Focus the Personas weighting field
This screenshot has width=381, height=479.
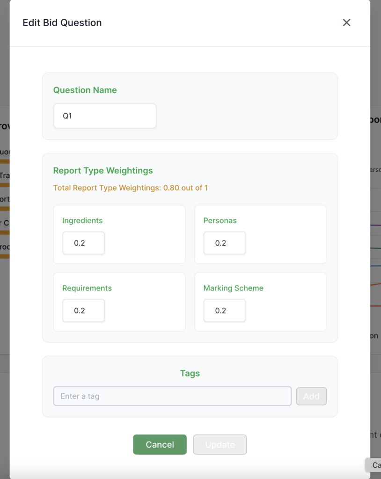click(225, 243)
